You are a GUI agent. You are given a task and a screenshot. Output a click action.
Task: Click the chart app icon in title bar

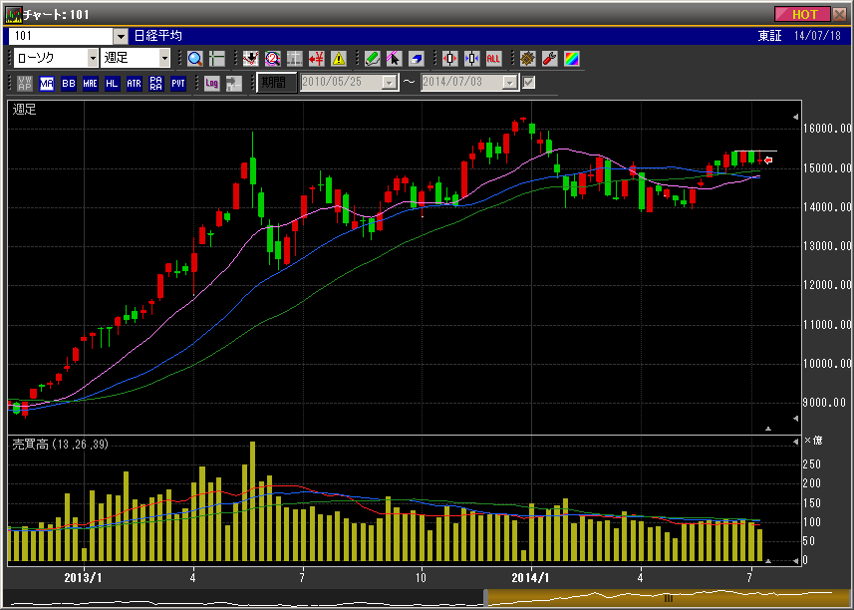point(13,15)
